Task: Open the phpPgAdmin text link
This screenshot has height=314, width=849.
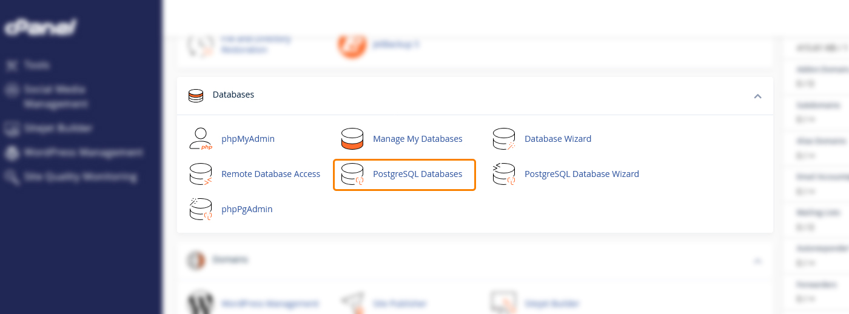Action: (247, 209)
